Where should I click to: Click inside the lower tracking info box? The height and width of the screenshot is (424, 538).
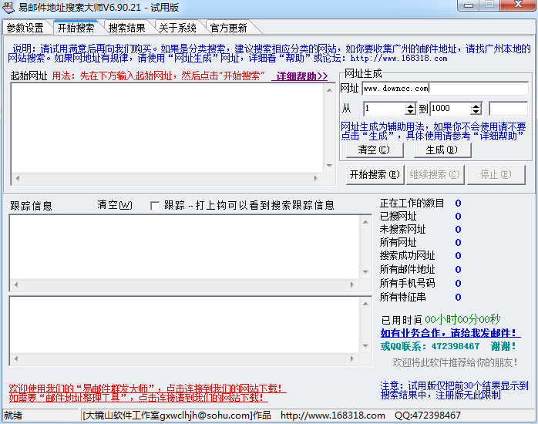pos(185,325)
